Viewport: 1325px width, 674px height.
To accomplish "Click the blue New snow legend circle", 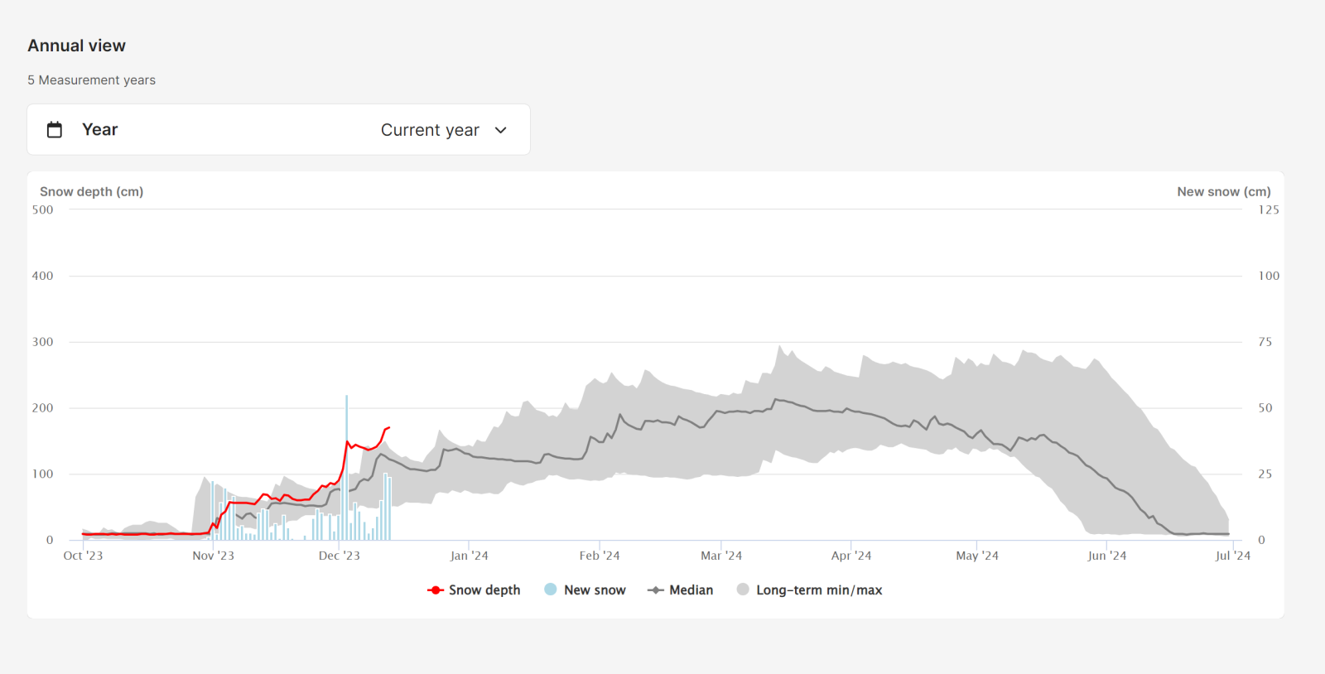I will click(x=551, y=590).
